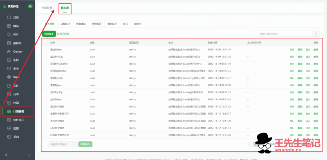Select the 进程监控 sub-tab
Viewport: 327px width, 160px height.
click(65, 24)
